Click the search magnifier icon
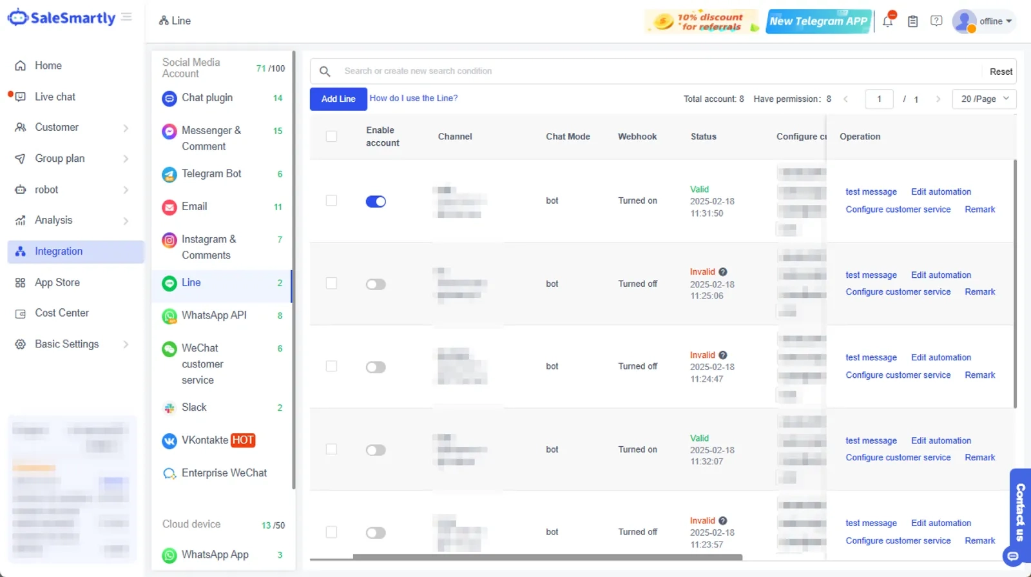 325,71
